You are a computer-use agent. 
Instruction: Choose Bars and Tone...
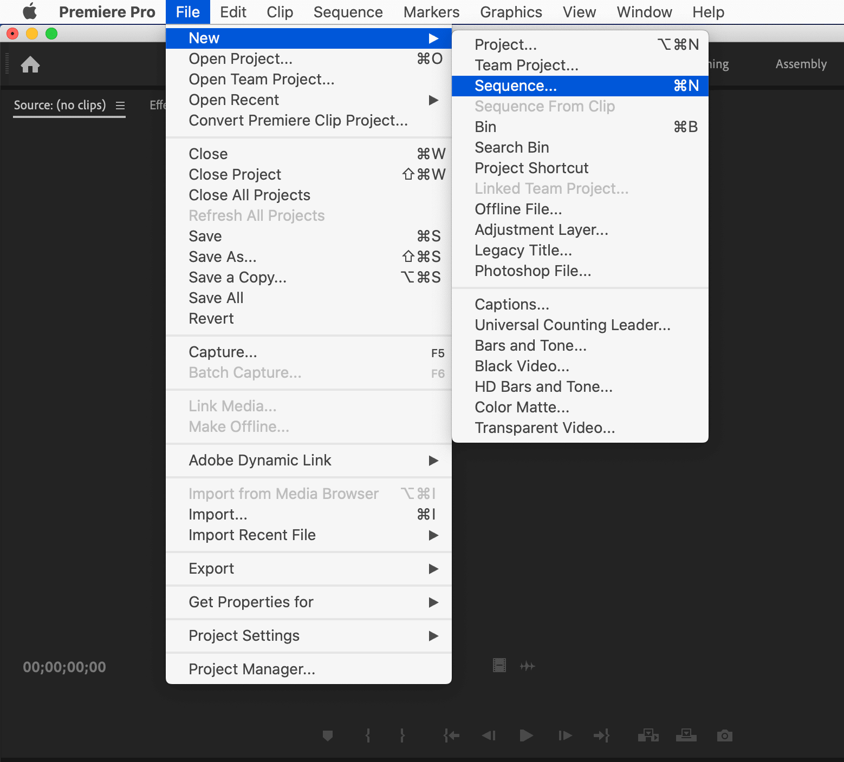coord(580,346)
